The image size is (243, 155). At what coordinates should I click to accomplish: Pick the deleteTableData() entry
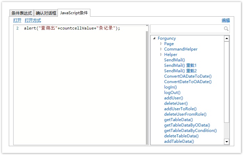(x=181, y=136)
